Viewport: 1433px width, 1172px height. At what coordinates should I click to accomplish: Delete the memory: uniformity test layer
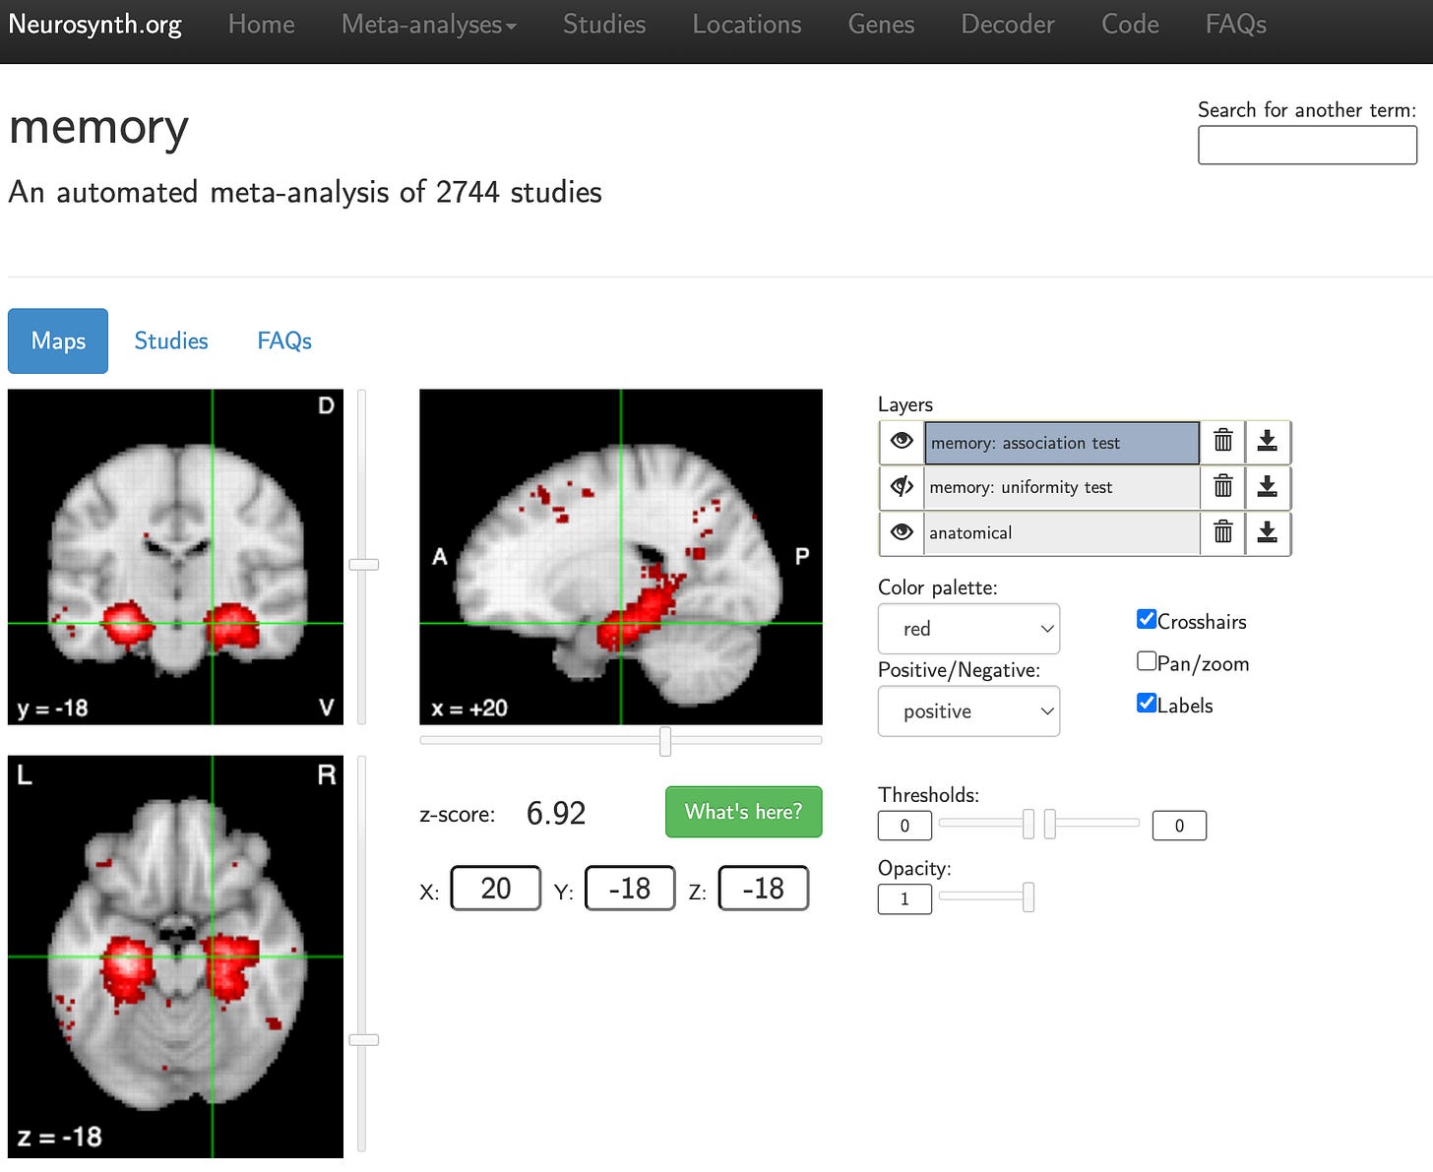point(1222,487)
